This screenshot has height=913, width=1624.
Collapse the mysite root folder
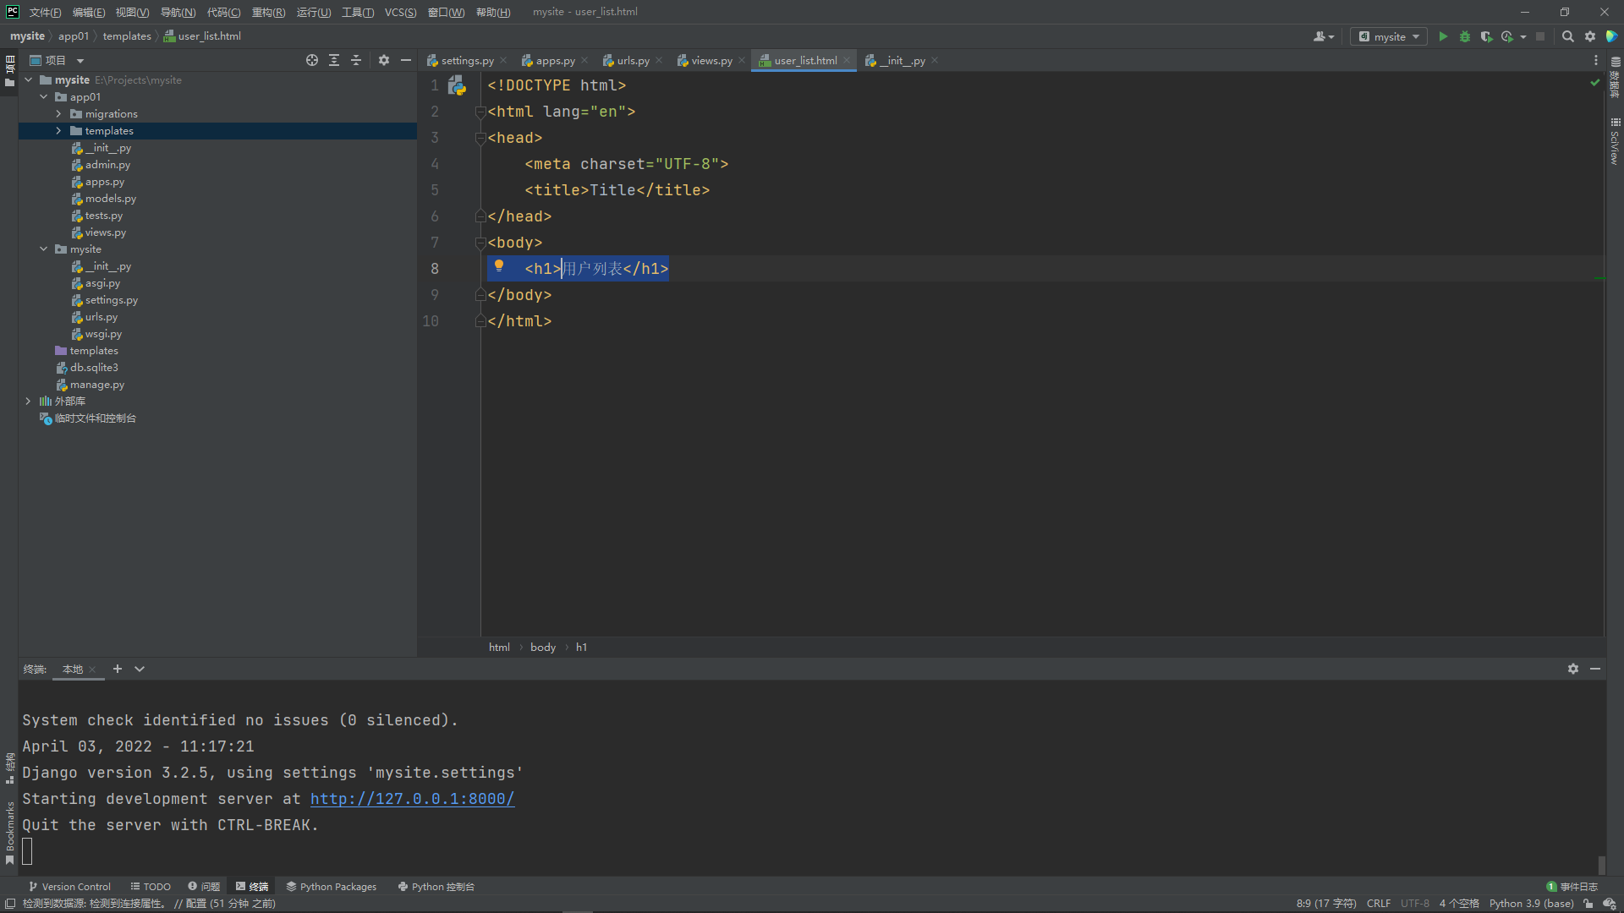[x=29, y=79]
